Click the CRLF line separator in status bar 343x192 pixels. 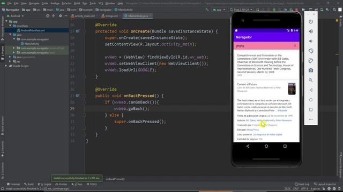coord(295,188)
